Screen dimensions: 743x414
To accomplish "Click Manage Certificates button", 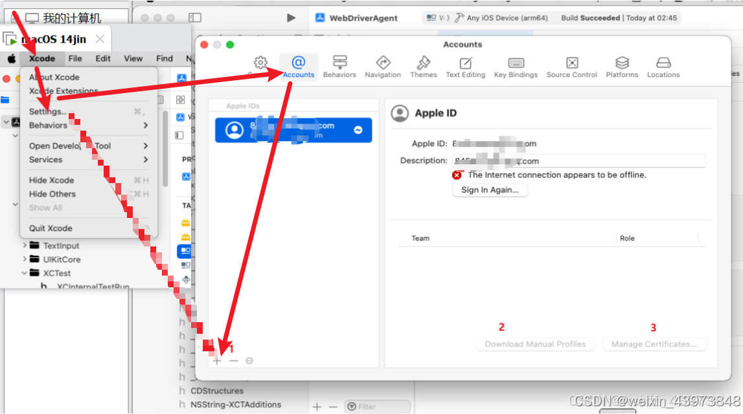I will click(x=654, y=344).
